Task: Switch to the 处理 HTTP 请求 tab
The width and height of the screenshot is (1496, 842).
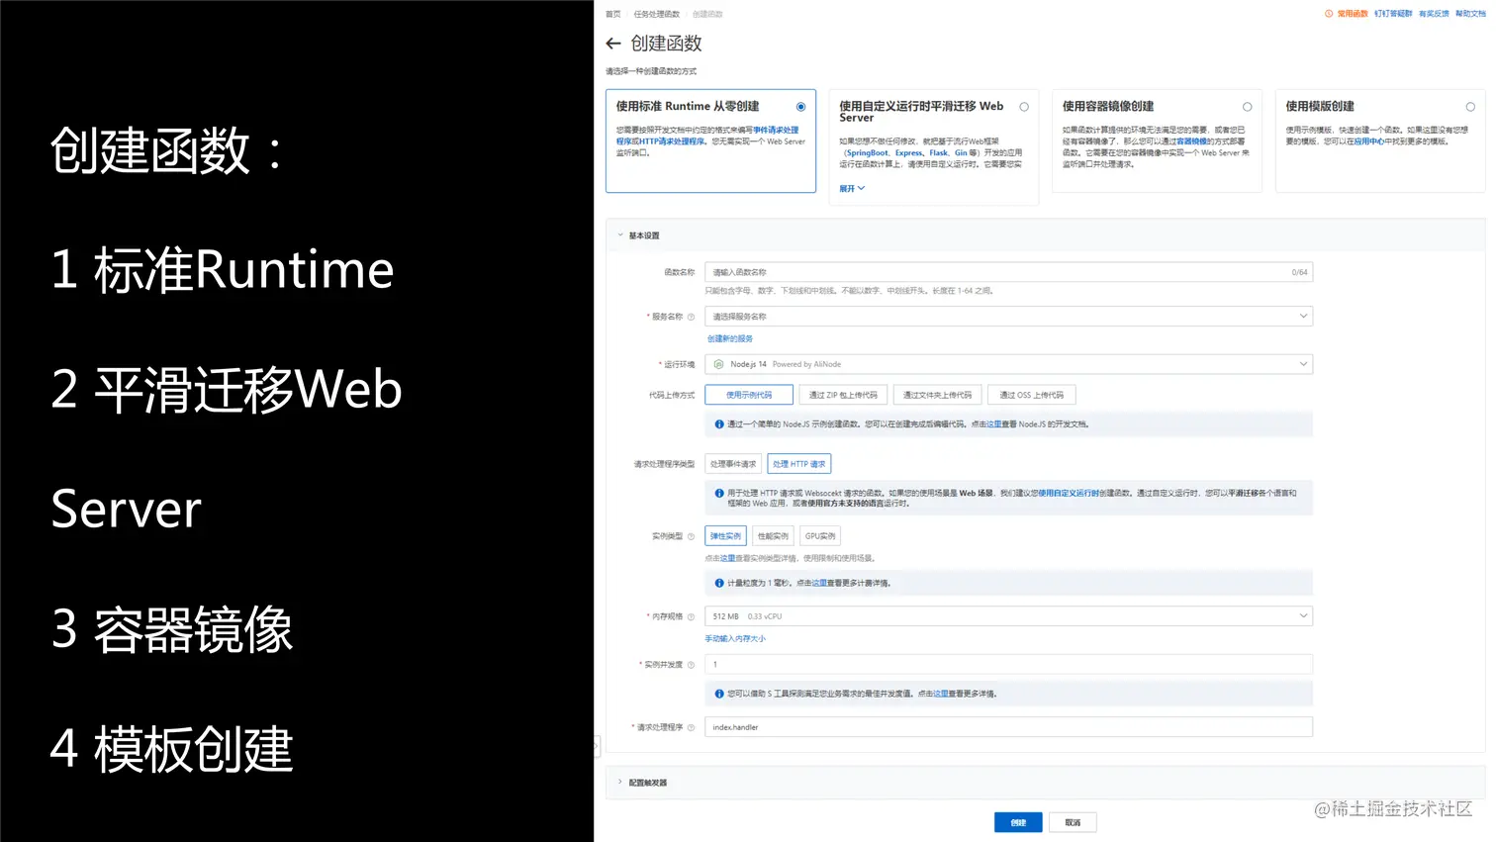Action: coord(798,463)
